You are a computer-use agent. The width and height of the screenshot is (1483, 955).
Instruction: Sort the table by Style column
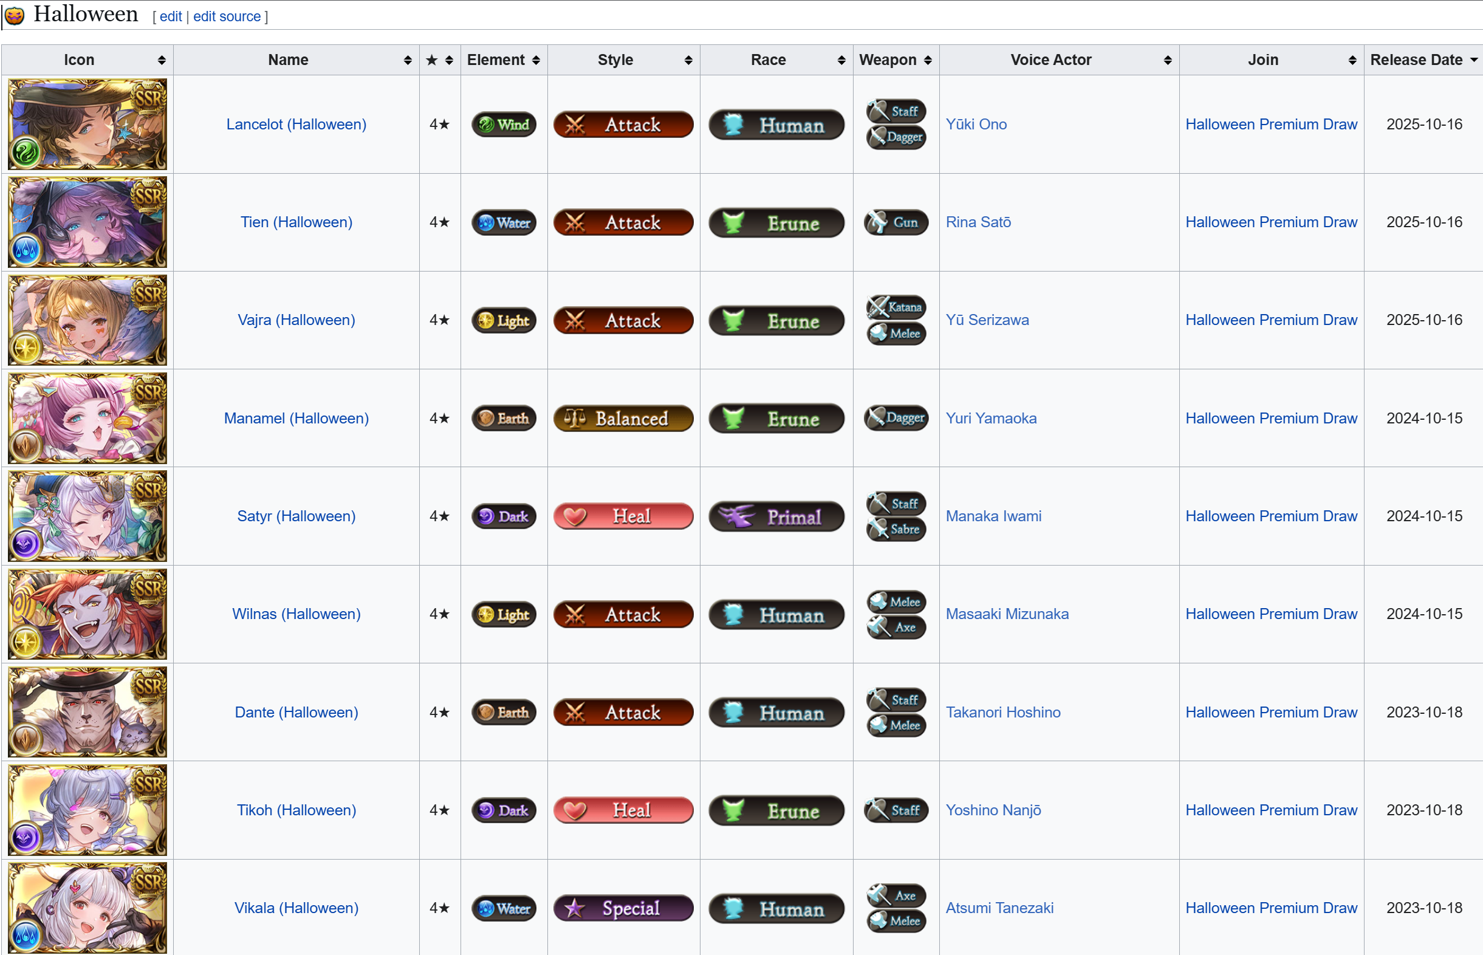click(x=624, y=60)
